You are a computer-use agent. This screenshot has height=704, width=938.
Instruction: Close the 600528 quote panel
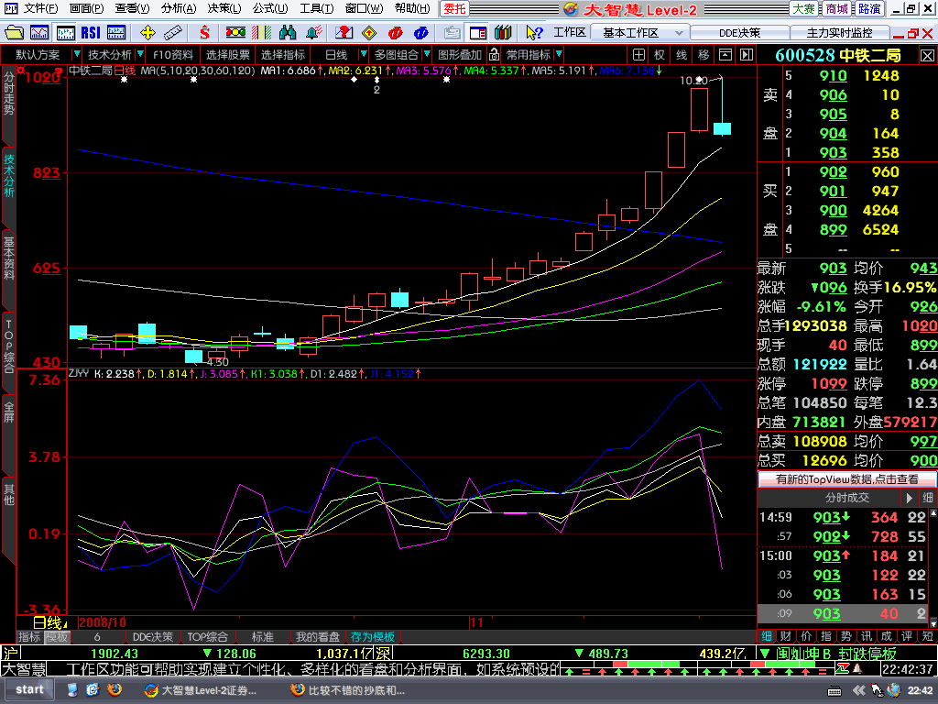tap(927, 56)
